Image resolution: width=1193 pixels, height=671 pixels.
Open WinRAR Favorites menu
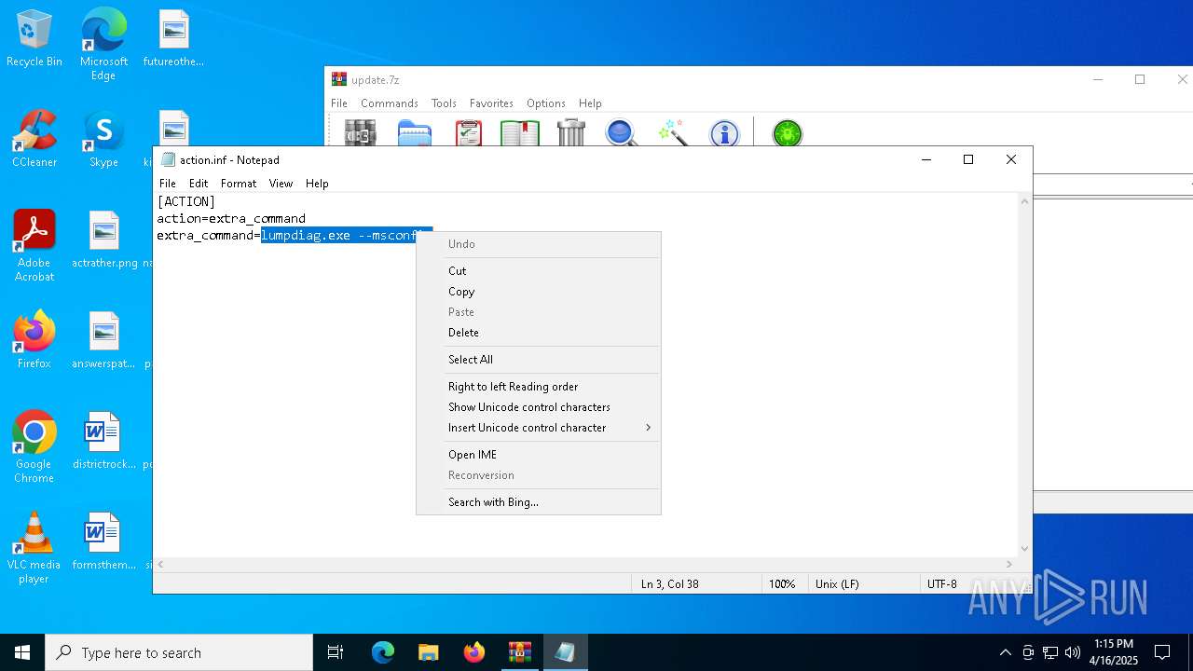[491, 103]
